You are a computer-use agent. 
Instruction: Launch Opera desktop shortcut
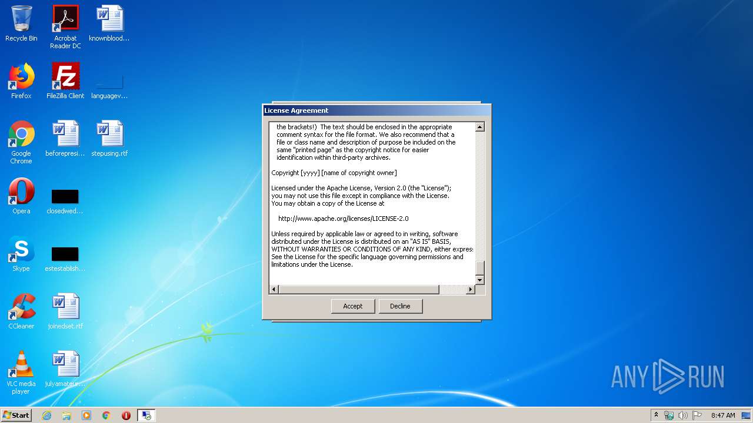pos(21,197)
